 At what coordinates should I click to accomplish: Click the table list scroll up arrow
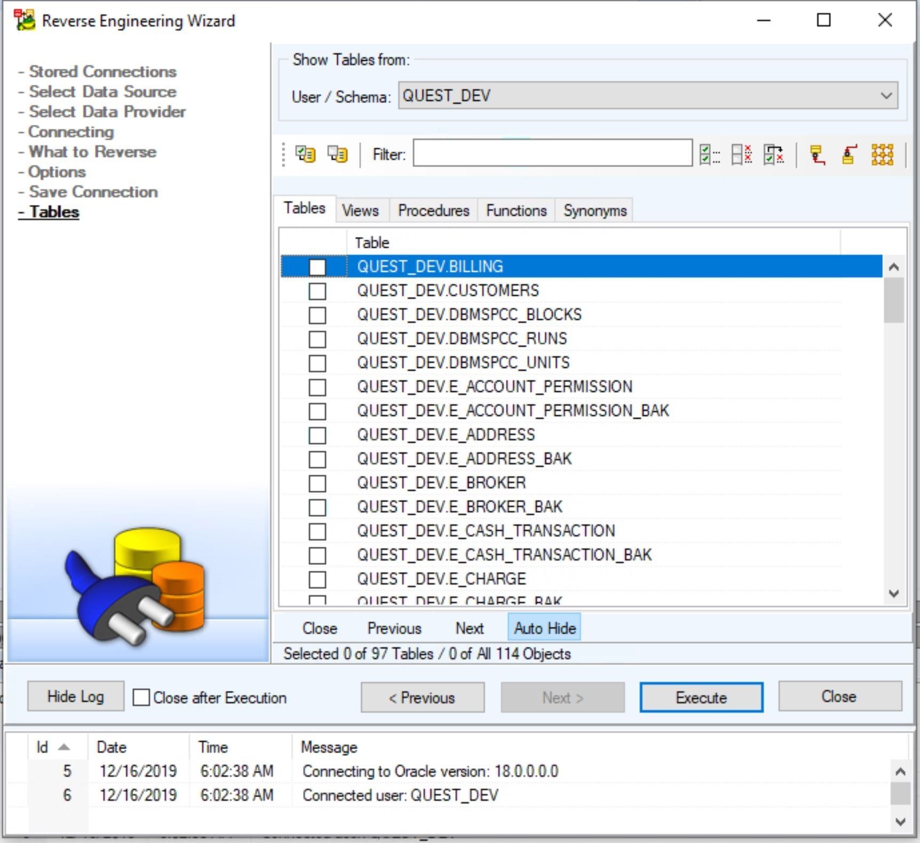tap(894, 267)
